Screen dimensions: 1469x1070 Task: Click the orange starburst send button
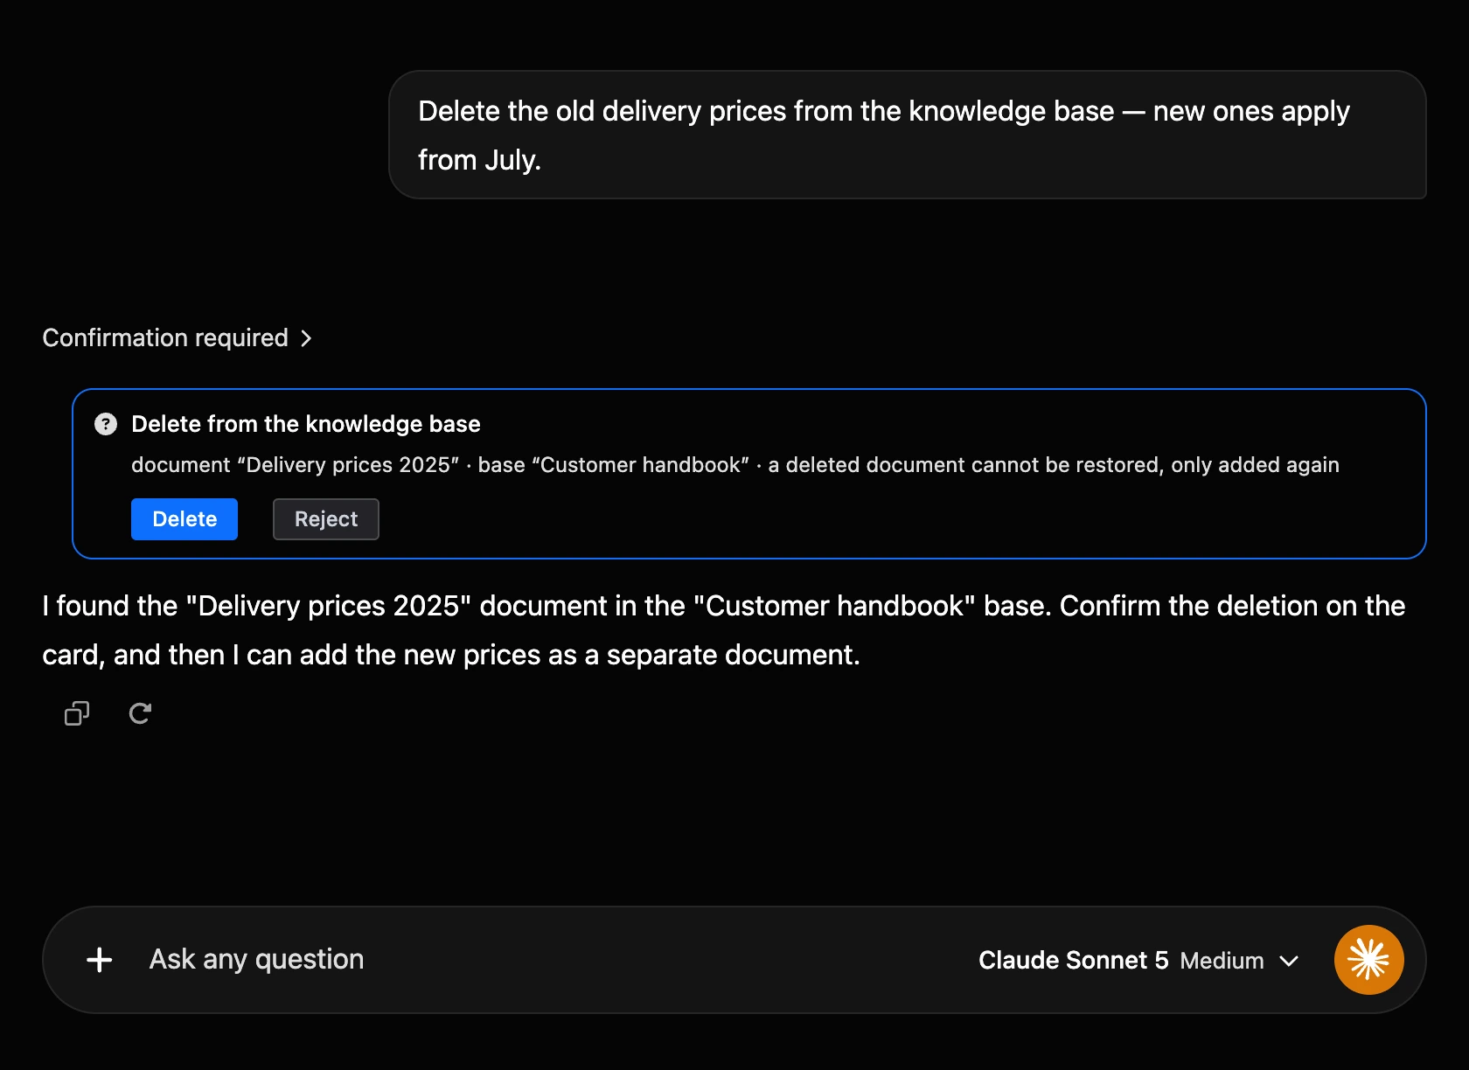(x=1368, y=960)
